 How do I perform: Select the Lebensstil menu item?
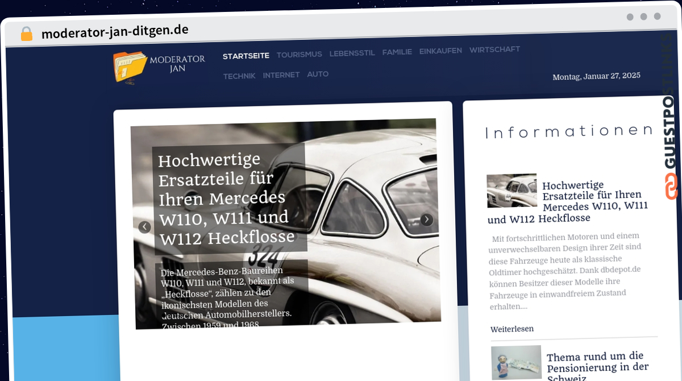point(352,53)
